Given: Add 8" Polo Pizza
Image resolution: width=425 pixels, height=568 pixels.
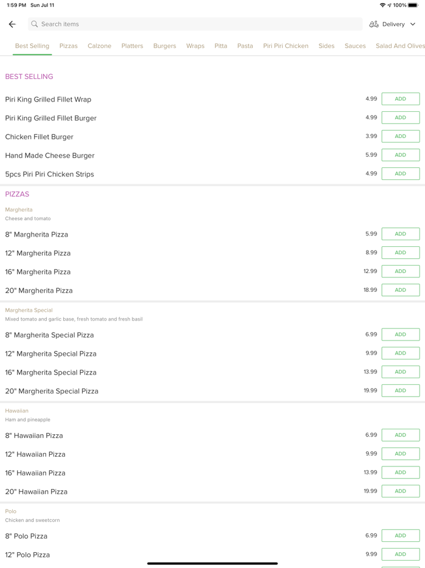Looking at the screenshot, I should pos(400,536).
